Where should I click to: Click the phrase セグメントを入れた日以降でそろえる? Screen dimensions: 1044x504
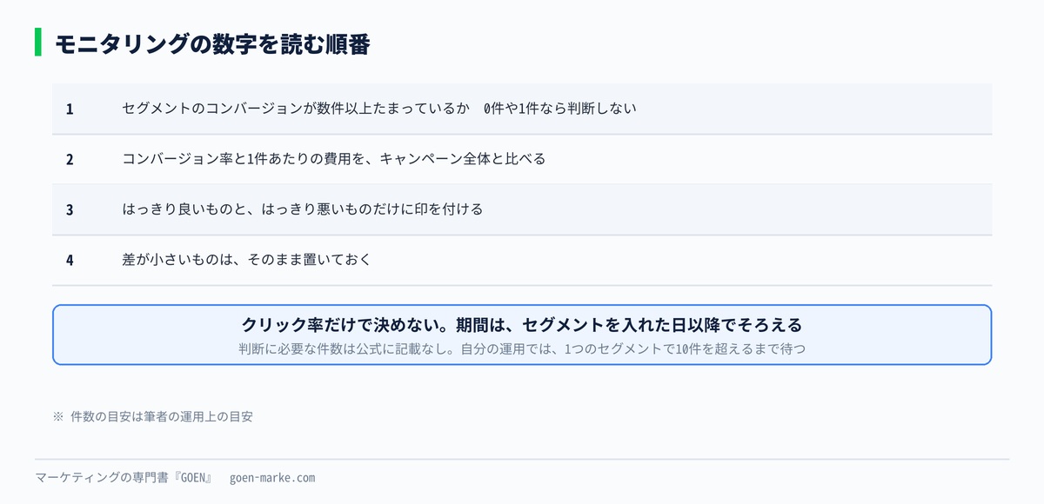point(662,325)
